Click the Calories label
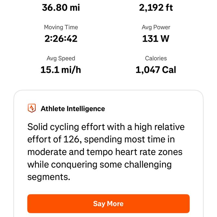 tap(156, 58)
